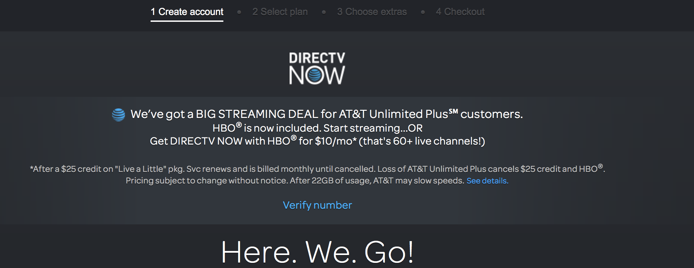
Task: Switch to the Choose extras step
Action: coord(372,12)
